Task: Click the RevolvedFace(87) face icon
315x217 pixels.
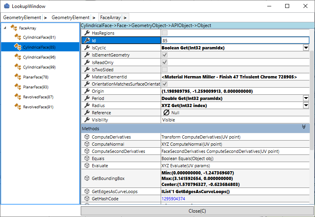Action: (x=17, y=97)
